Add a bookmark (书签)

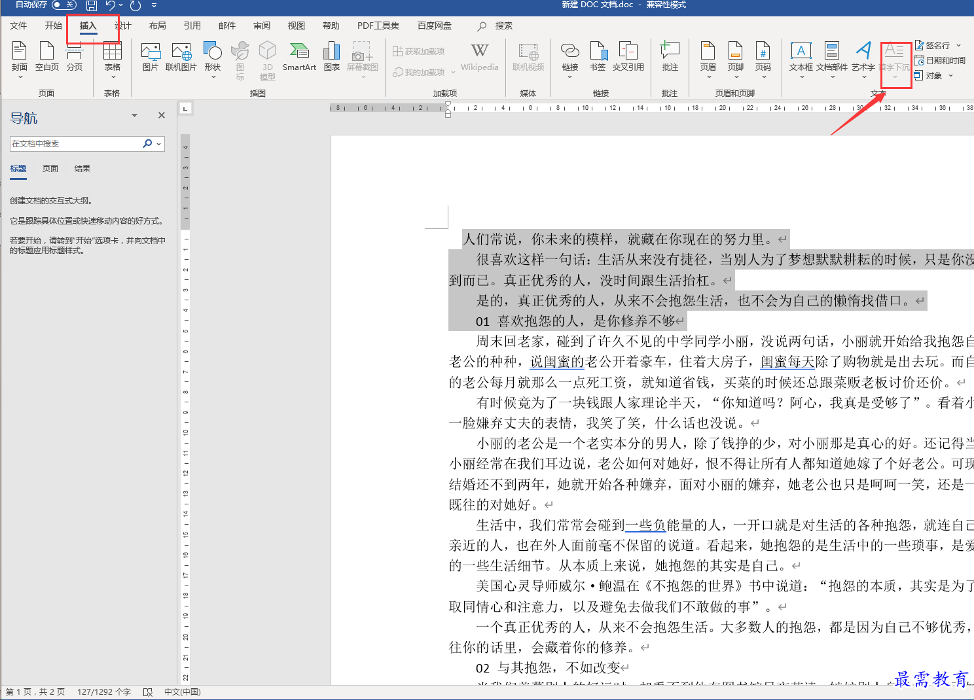(598, 58)
